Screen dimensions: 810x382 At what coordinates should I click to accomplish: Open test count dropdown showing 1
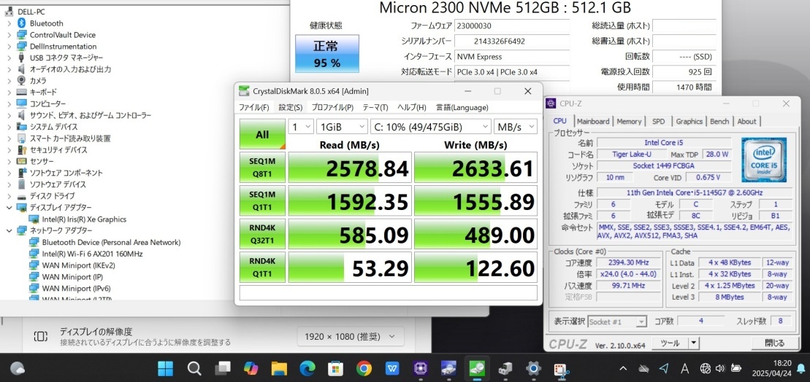[301, 127]
